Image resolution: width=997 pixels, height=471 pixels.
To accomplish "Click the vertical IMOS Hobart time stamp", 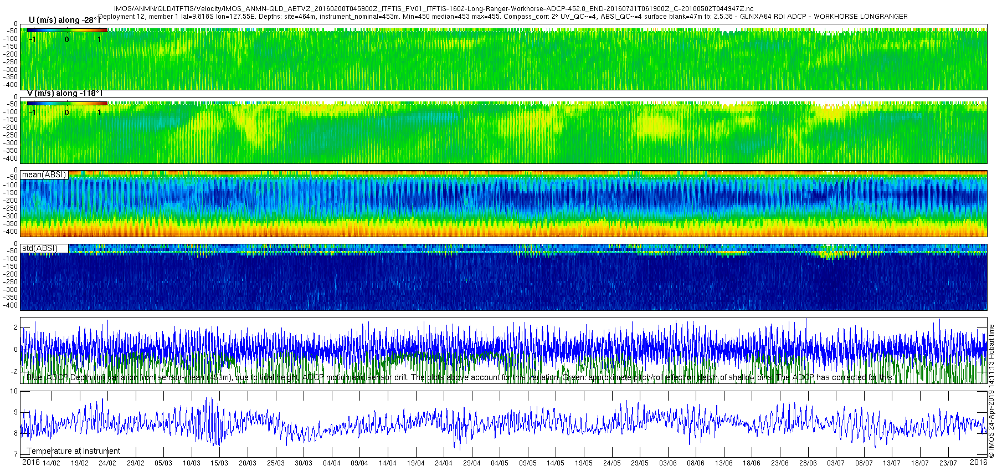I will pos(991,391).
